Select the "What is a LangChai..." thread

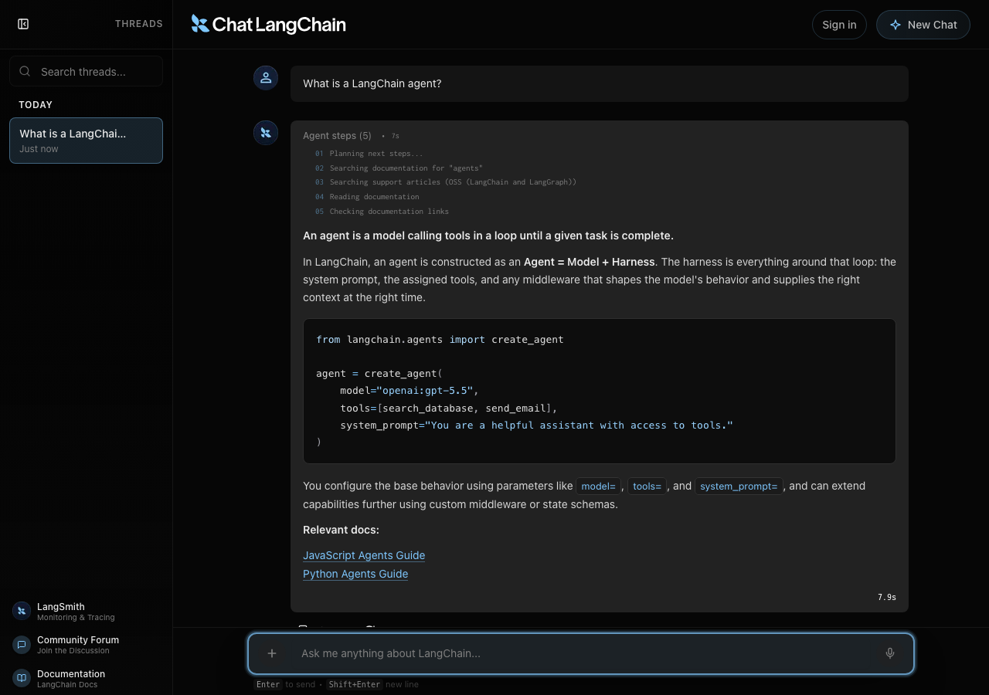click(x=87, y=141)
